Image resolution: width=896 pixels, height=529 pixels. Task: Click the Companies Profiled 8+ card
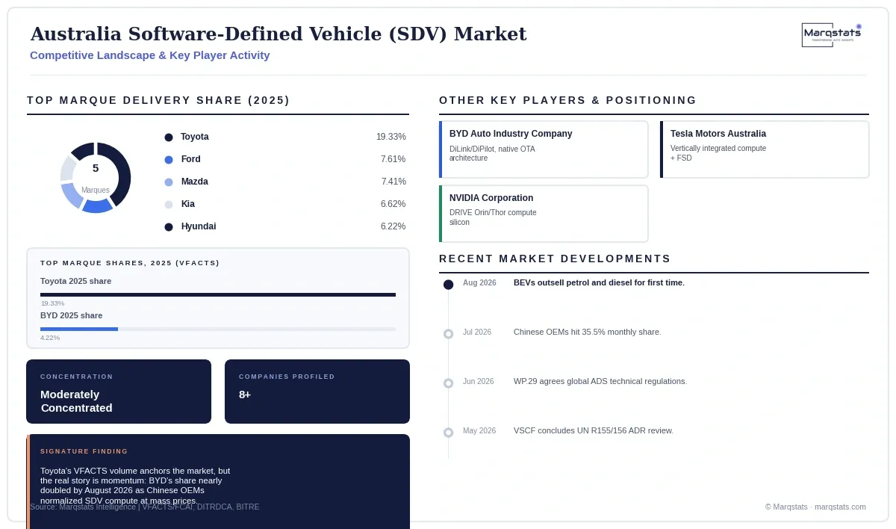(317, 392)
